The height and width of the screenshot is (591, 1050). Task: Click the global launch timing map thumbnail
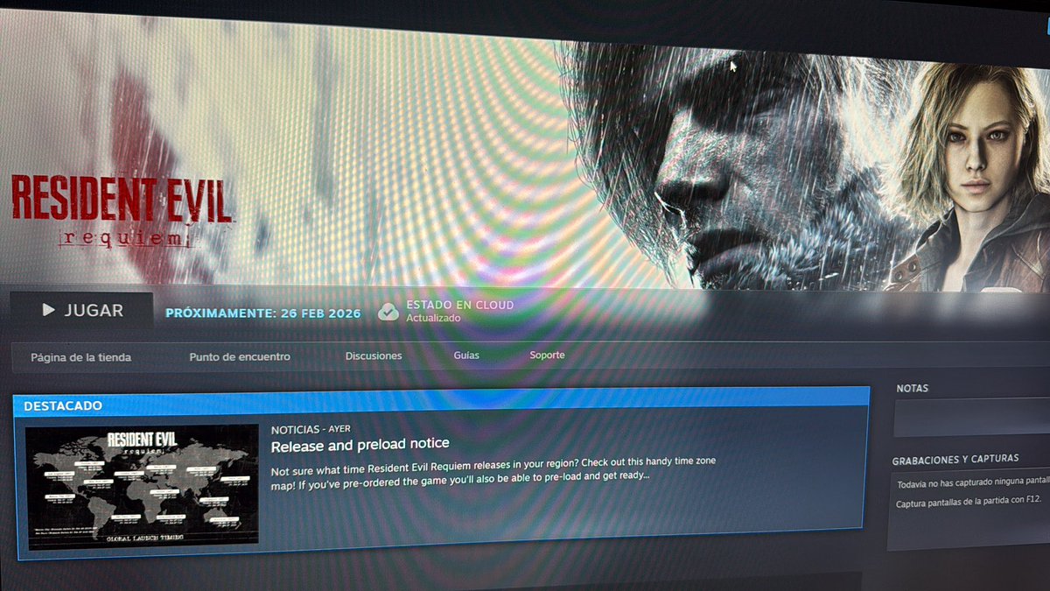pyautogui.click(x=142, y=488)
